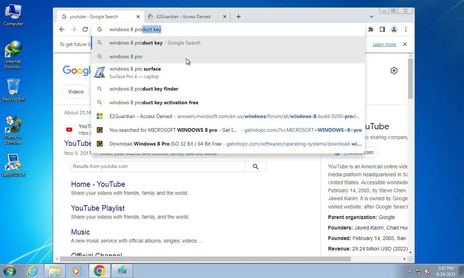Image resolution: width=464 pixels, height=278 pixels.
Task: Open the Music sitelink
Action: pyautogui.click(x=80, y=232)
